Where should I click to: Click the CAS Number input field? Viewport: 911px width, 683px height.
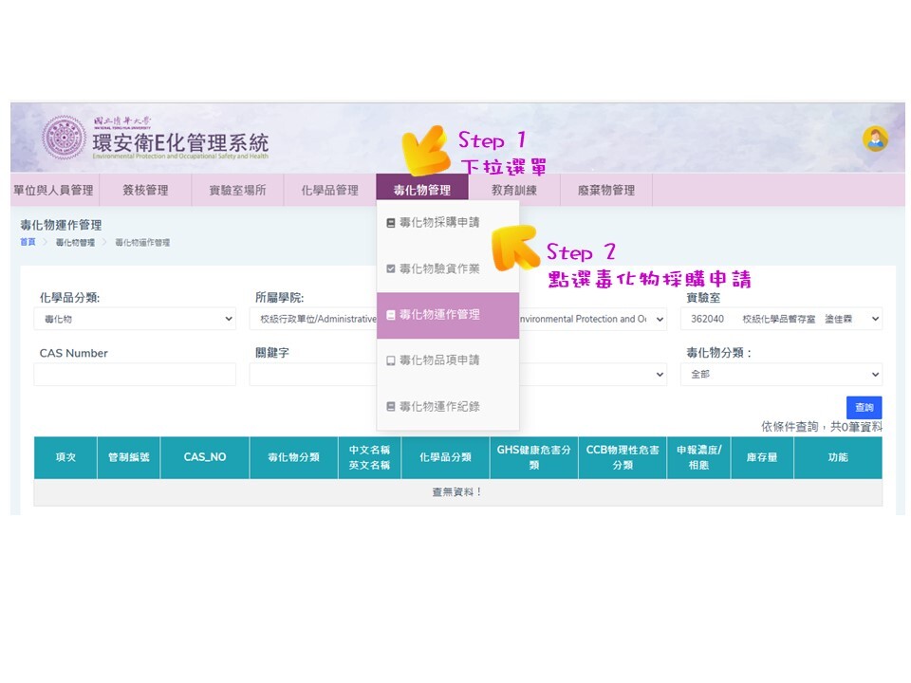pos(135,375)
